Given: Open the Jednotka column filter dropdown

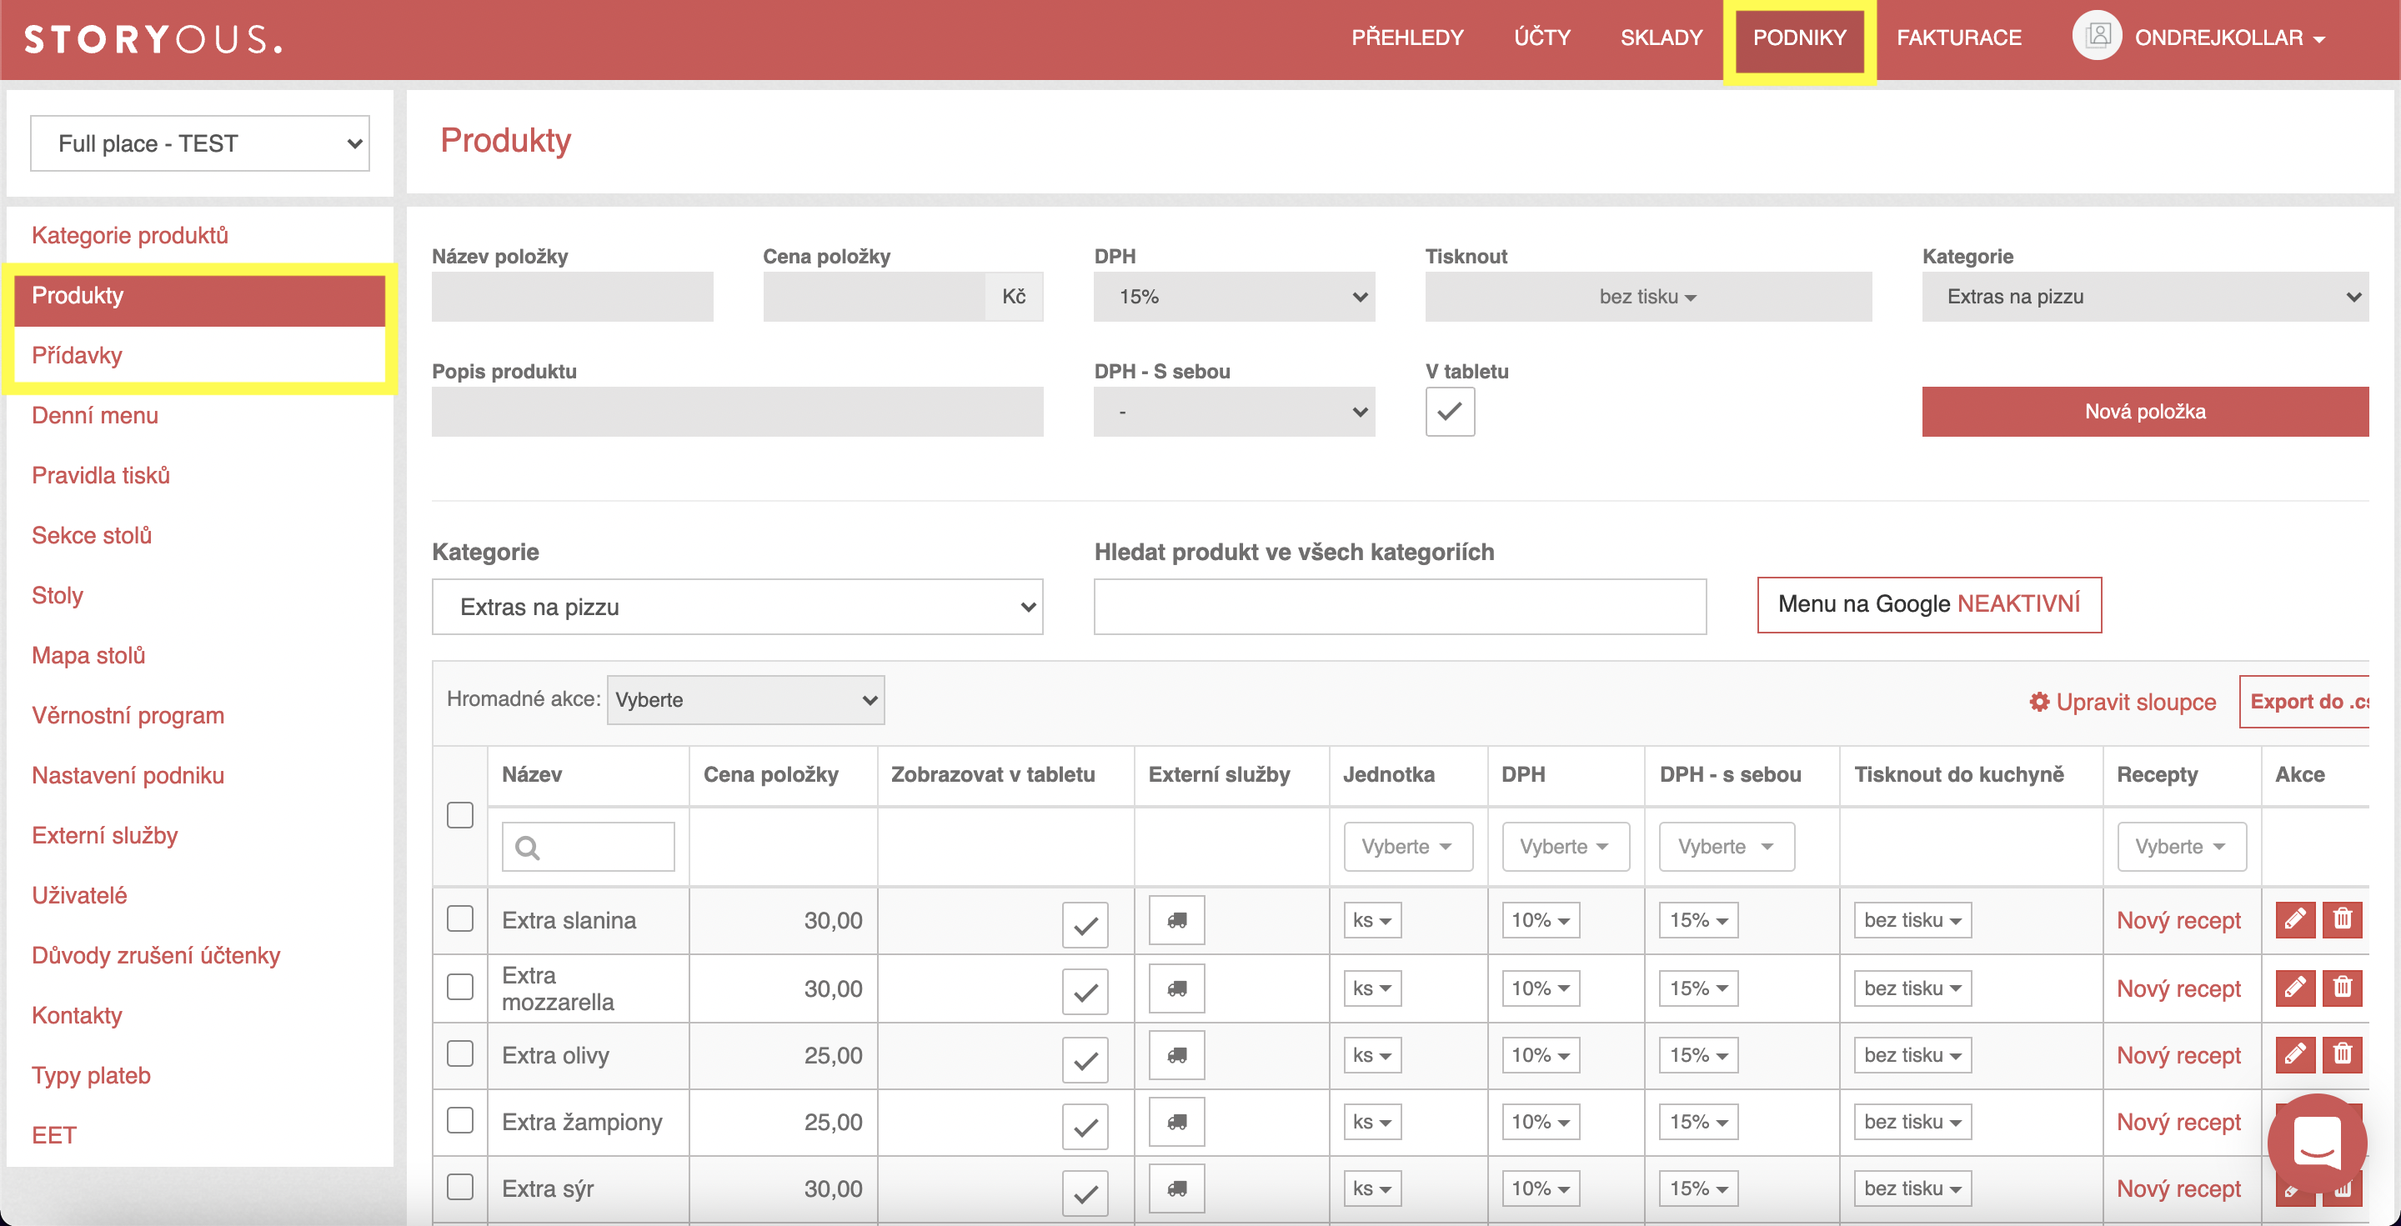Looking at the screenshot, I should [x=1407, y=847].
